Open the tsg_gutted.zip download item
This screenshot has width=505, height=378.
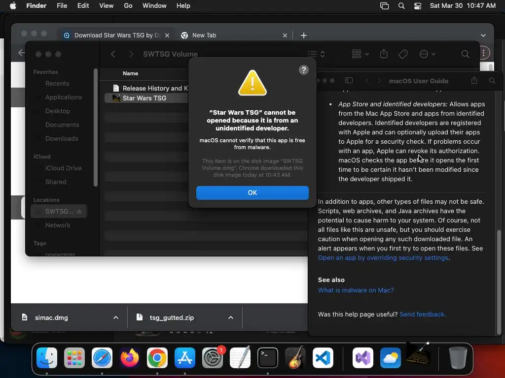pyautogui.click(x=172, y=318)
